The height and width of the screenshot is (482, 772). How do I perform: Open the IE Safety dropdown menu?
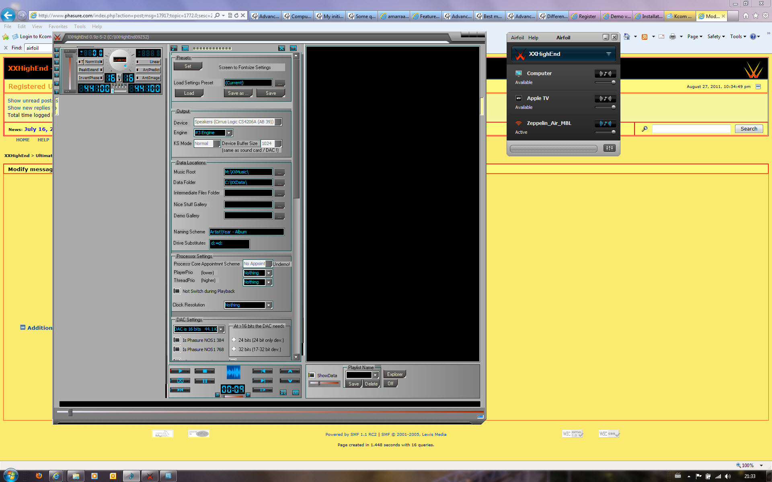pyautogui.click(x=716, y=37)
